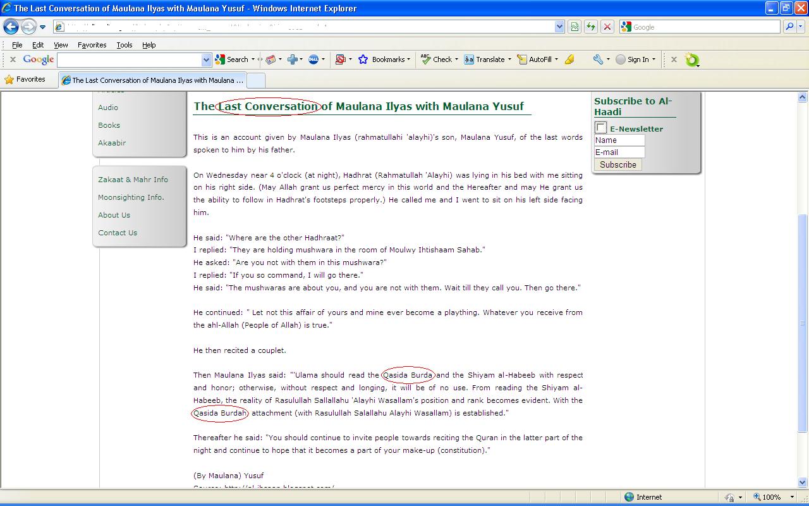Click the Google Toolbar Search button
Viewport: 809px width, 506px height.
pyautogui.click(x=232, y=59)
